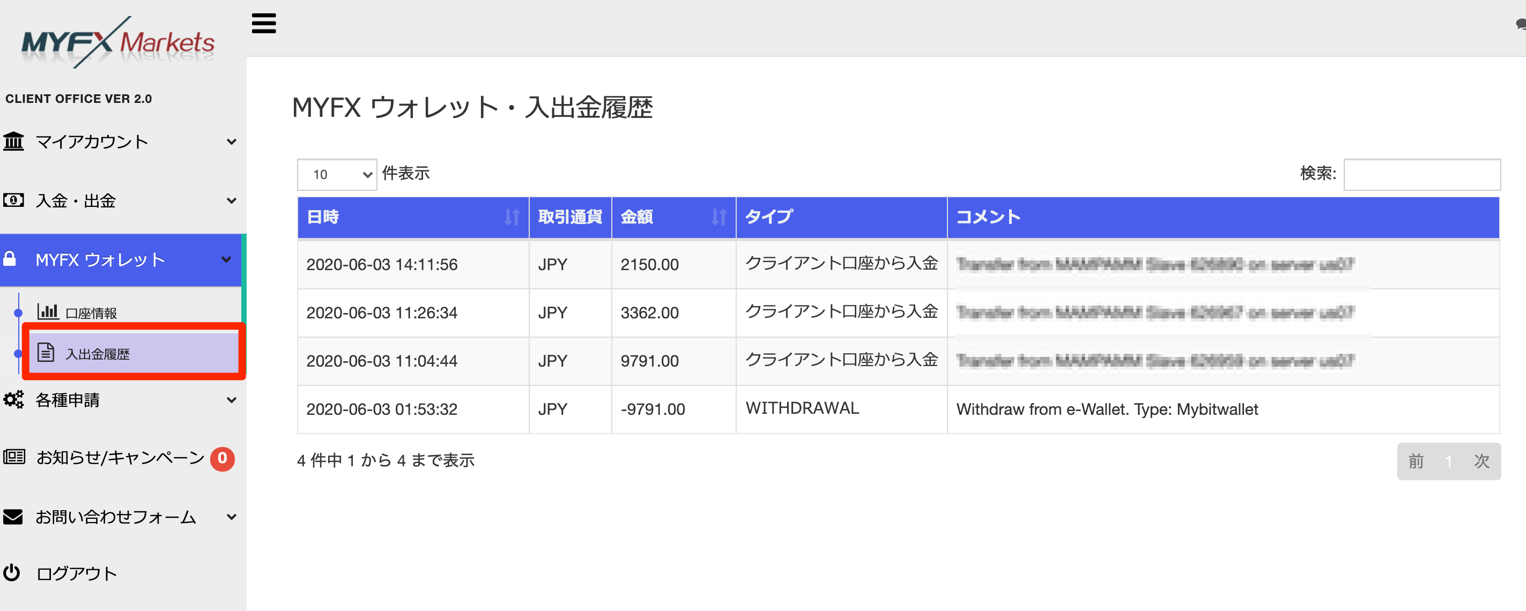
Task: Click the 次 pagination button
Action: (1481, 461)
